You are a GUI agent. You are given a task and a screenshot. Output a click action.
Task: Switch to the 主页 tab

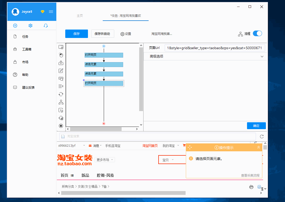click(80, 16)
